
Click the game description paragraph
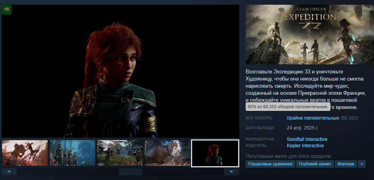[306, 89]
